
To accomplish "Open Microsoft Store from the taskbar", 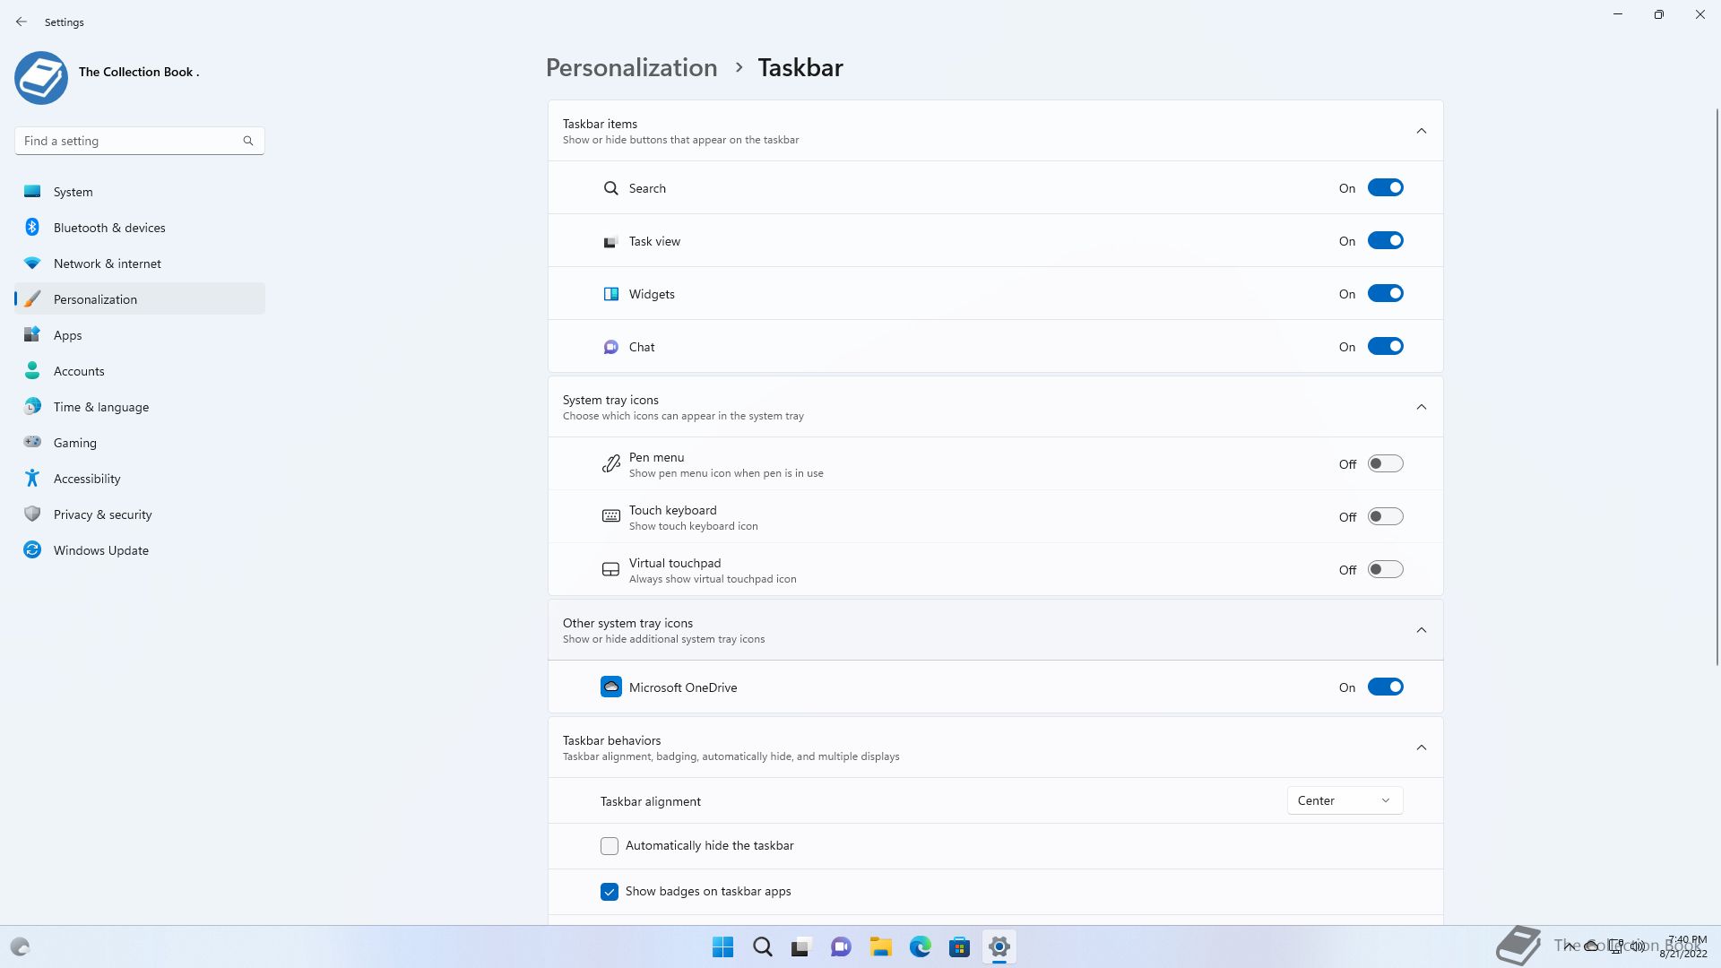I will click(960, 946).
